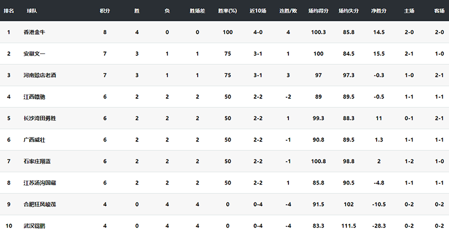Open the 合肥狂风峻茂 team link

coord(40,204)
